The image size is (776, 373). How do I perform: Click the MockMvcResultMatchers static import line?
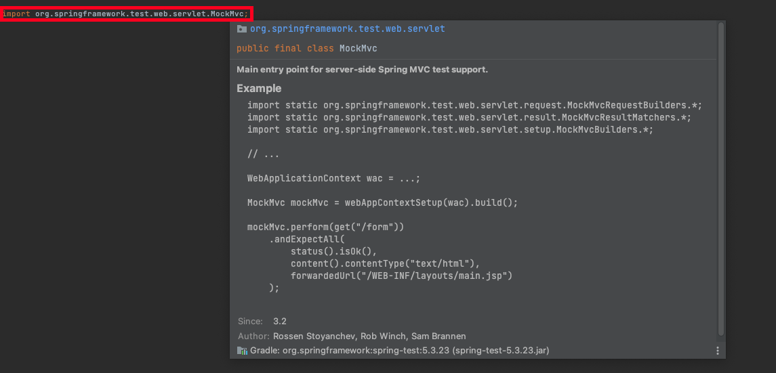tap(469, 118)
